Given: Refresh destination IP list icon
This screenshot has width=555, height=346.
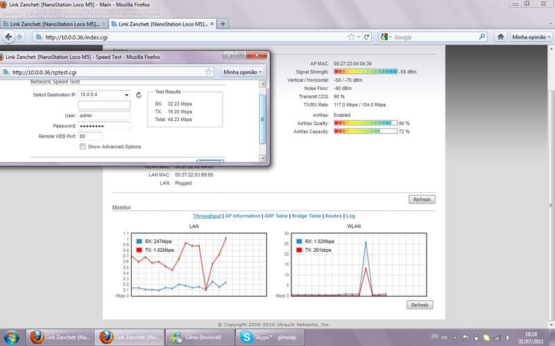Looking at the screenshot, I should coord(138,95).
